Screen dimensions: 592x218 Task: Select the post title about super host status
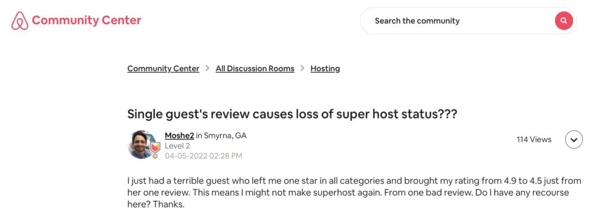point(292,114)
